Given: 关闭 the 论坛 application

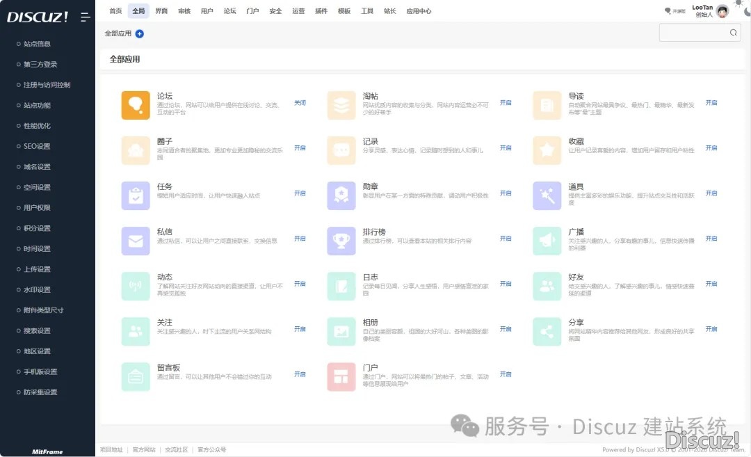Looking at the screenshot, I should pos(300,102).
